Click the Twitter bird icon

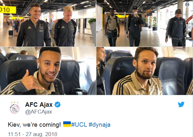(x=181, y=104)
